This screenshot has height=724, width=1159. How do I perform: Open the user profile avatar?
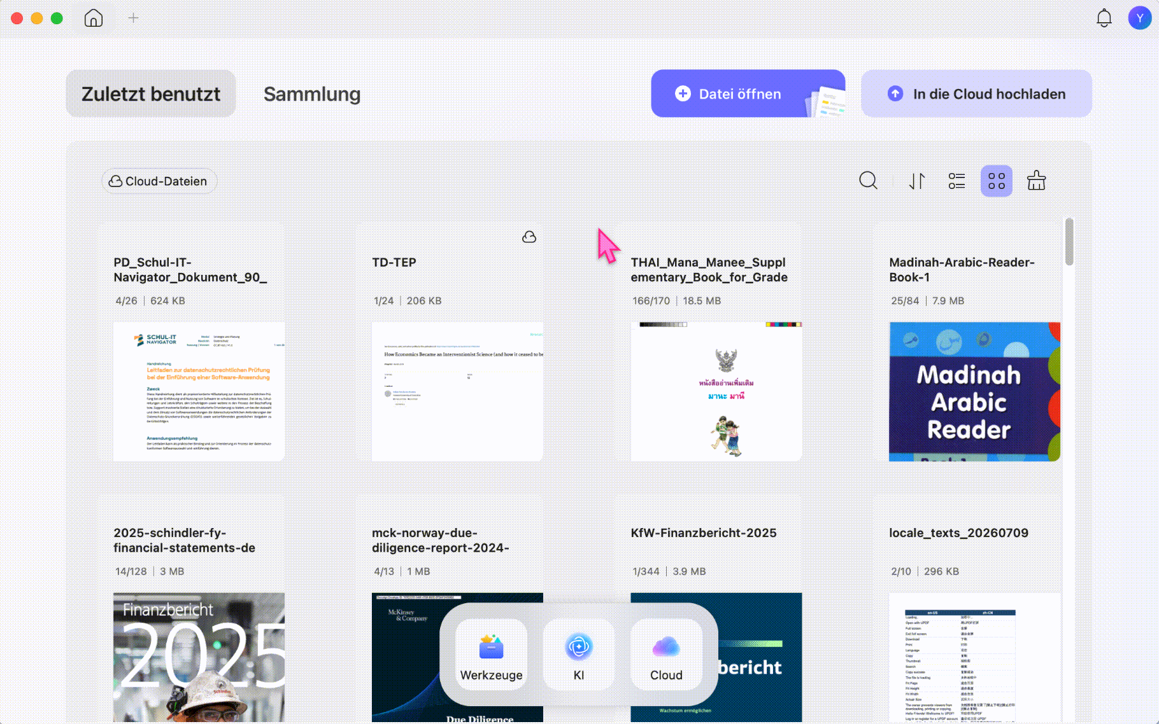(1139, 18)
